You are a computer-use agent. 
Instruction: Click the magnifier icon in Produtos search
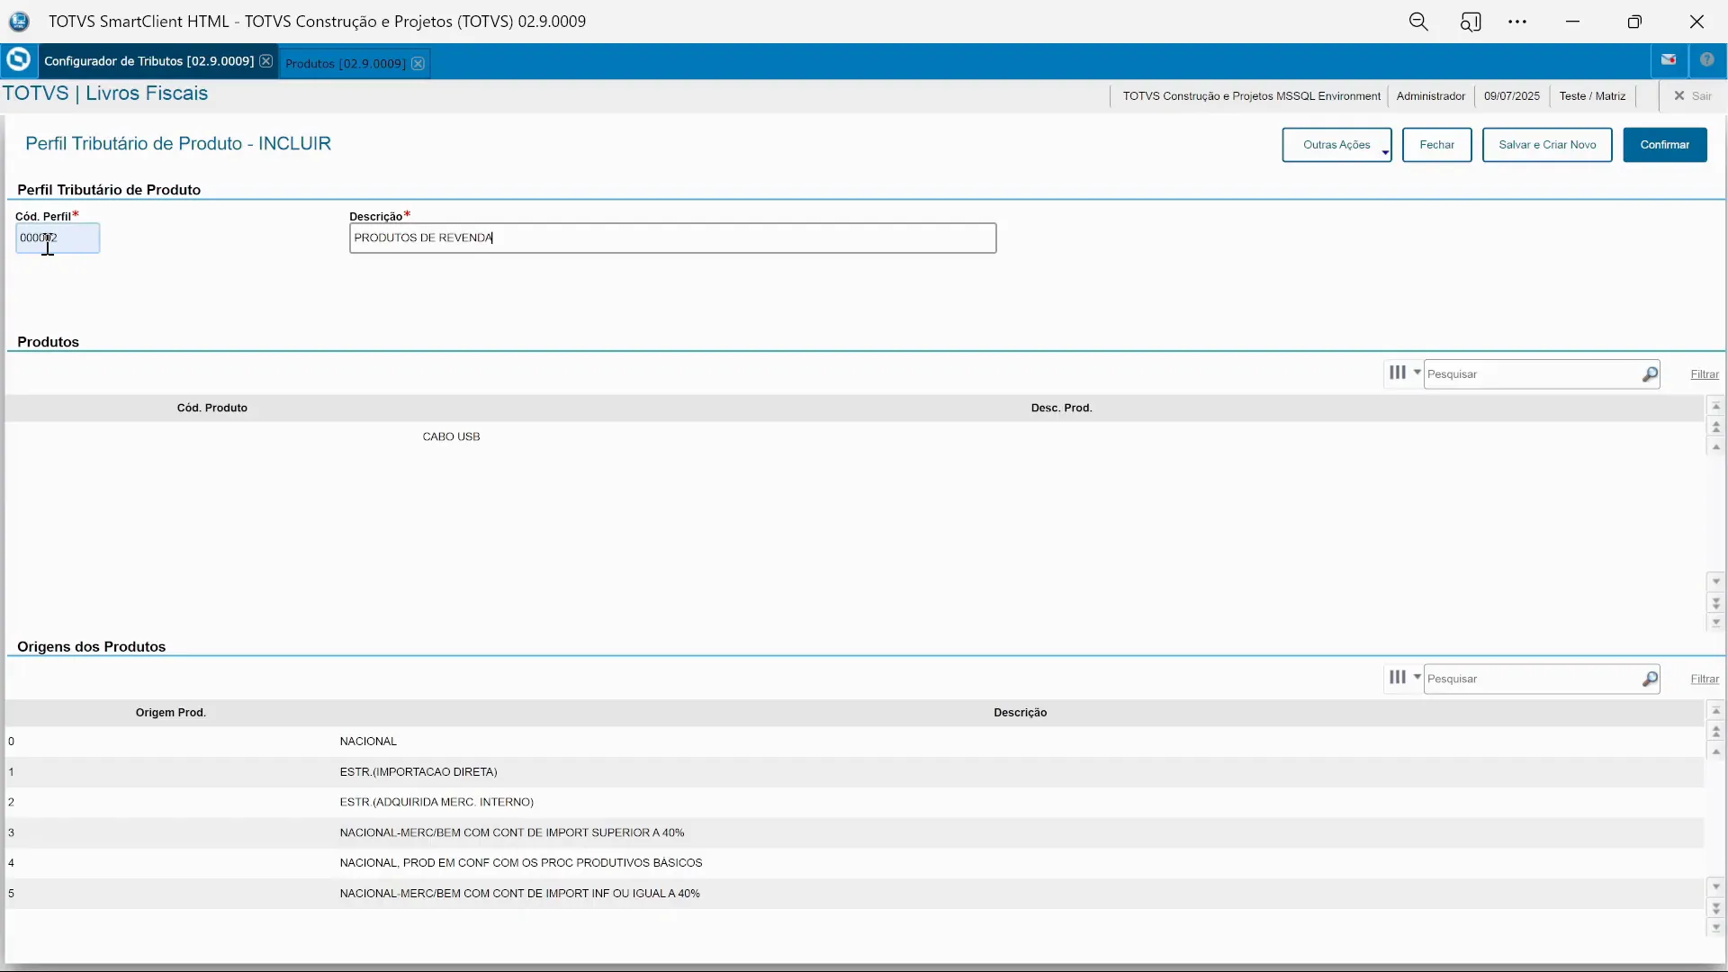[x=1650, y=374]
